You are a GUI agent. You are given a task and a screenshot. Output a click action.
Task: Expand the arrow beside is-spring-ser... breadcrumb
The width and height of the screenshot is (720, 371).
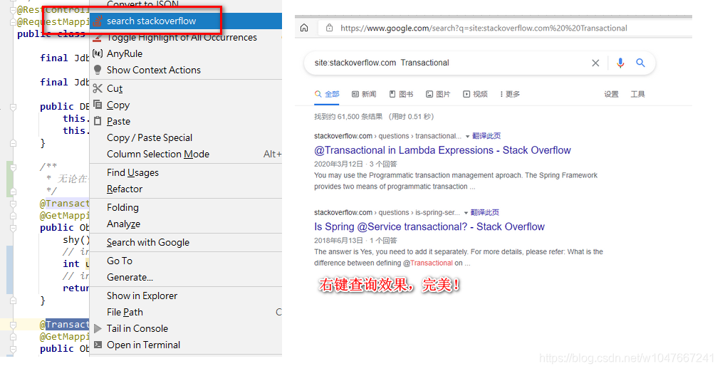(x=466, y=213)
